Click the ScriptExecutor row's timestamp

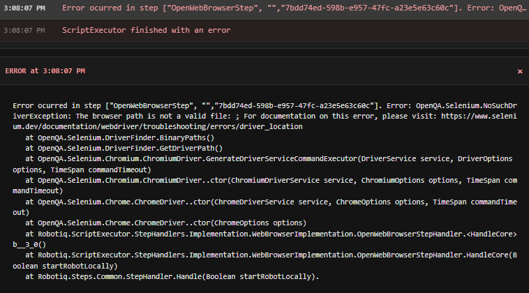tap(24, 31)
